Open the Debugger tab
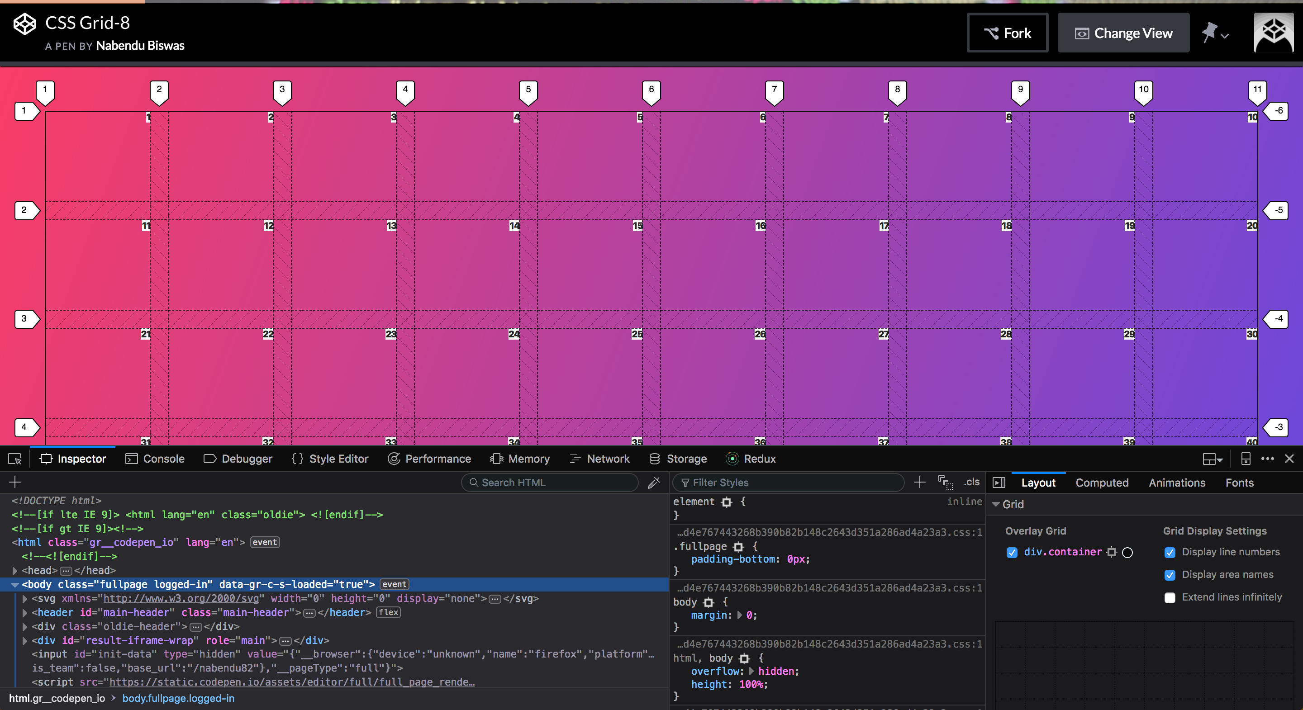The width and height of the screenshot is (1303, 710). [238, 459]
